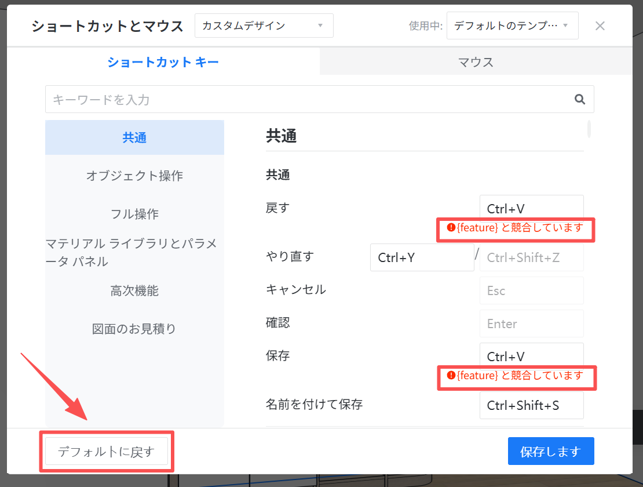Click the conflict warning icon under 保存

(x=451, y=375)
